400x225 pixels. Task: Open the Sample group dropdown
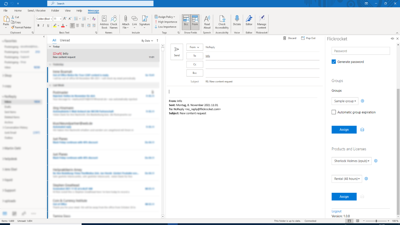point(345,101)
